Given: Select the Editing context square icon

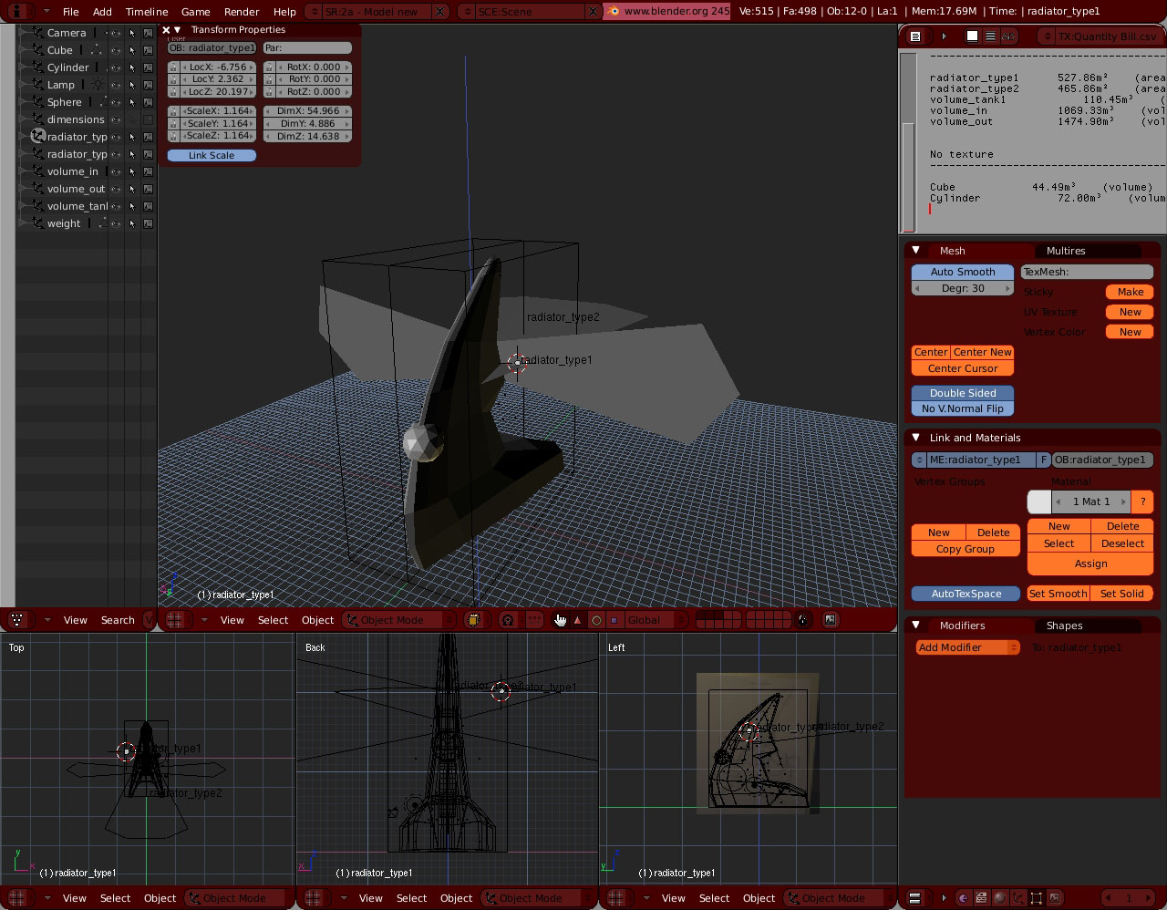Looking at the screenshot, I should pos(1037,898).
